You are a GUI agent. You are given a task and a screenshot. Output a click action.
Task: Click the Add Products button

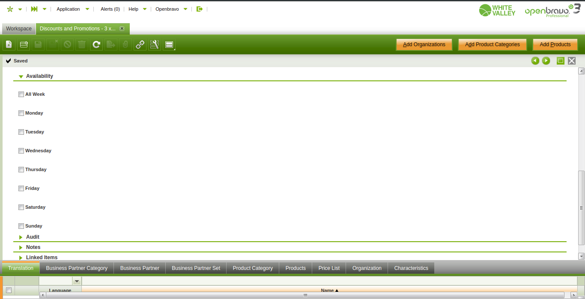pos(555,44)
